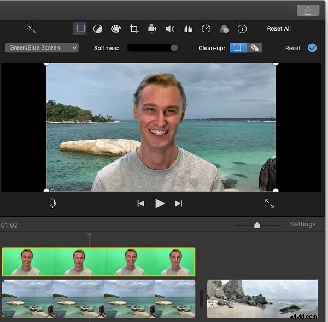
Task: Click the timeline playhead marker
Action: (90, 235)
